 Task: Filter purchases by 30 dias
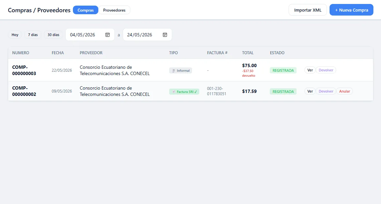tap(53, 35)
